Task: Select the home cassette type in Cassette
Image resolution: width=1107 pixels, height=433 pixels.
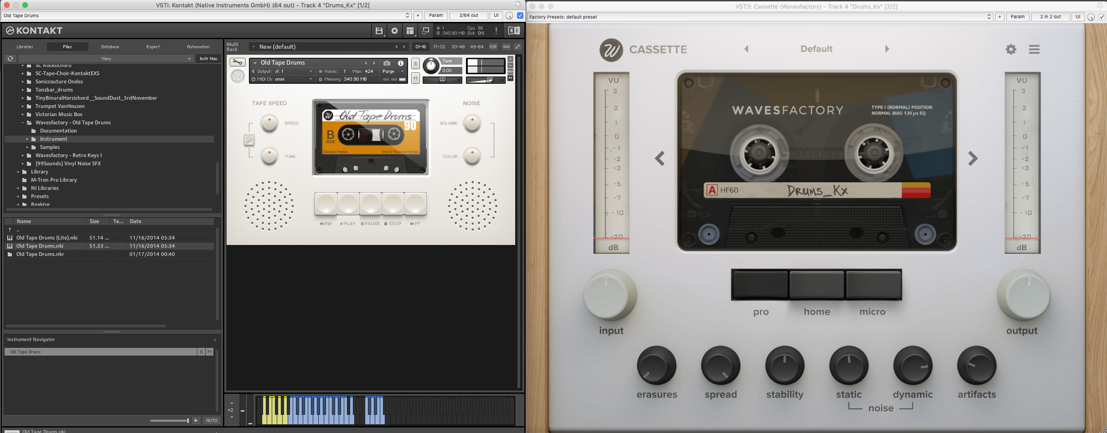Action: click(816, 285)
